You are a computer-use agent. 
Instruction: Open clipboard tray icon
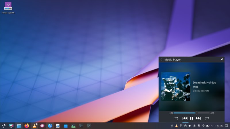tap(181, 126)
